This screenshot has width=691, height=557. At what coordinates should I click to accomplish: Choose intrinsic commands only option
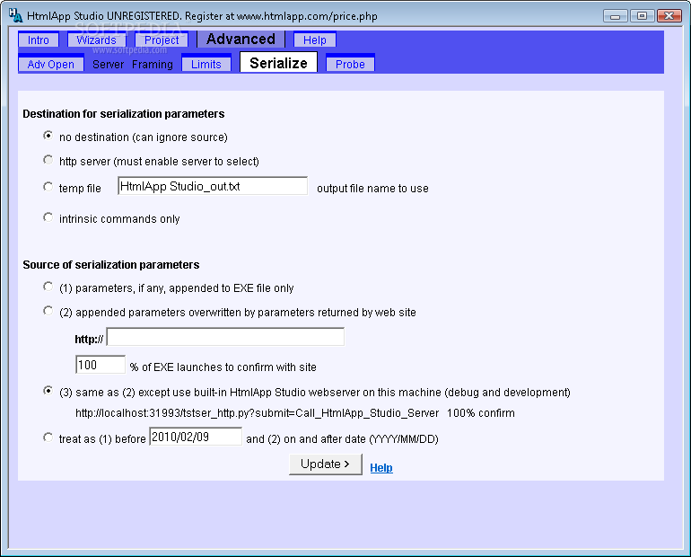[x=48, y=218]
